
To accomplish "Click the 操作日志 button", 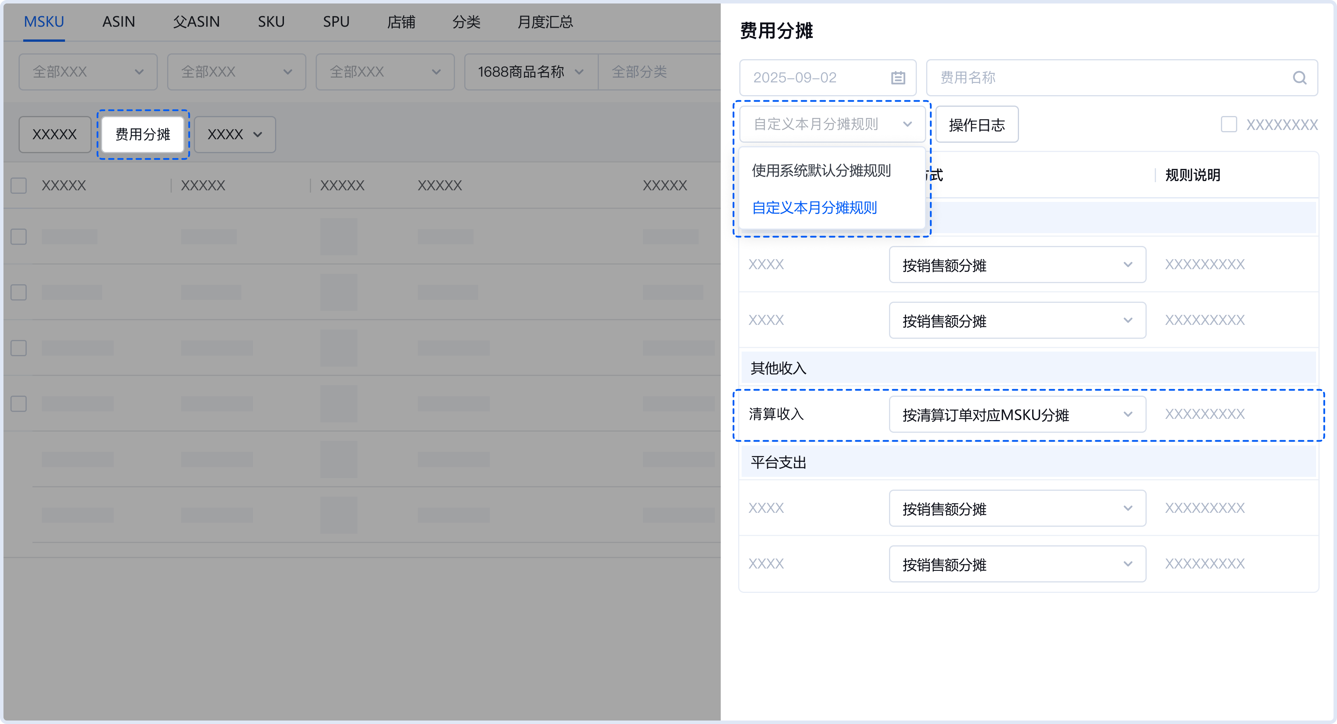I will [x=976, y=125].
